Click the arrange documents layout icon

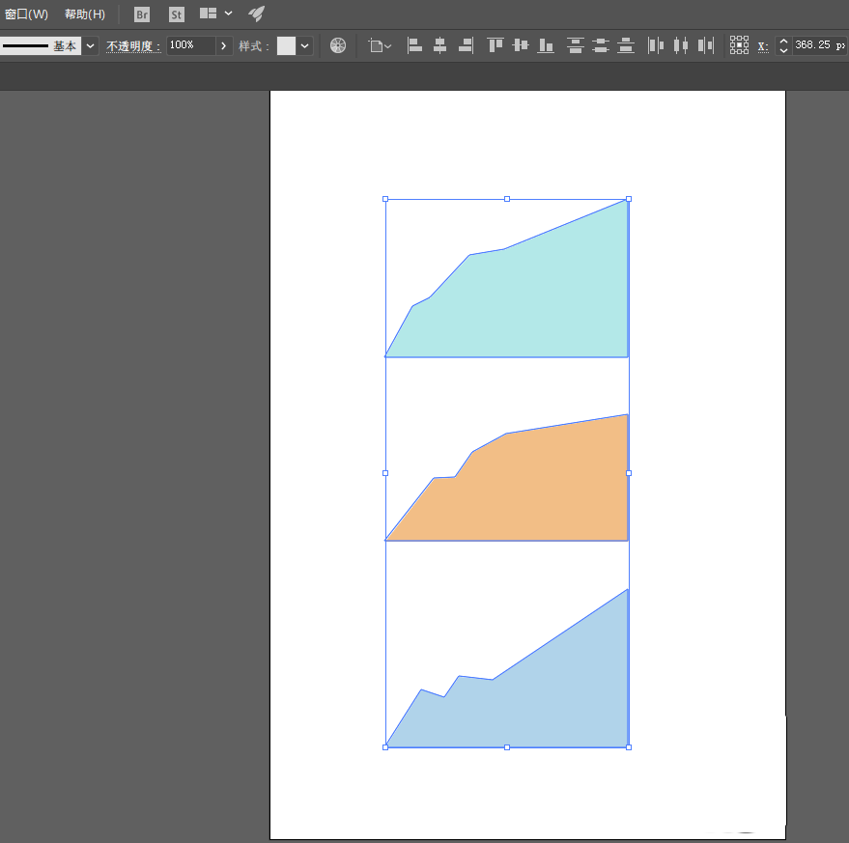[208, 14]
